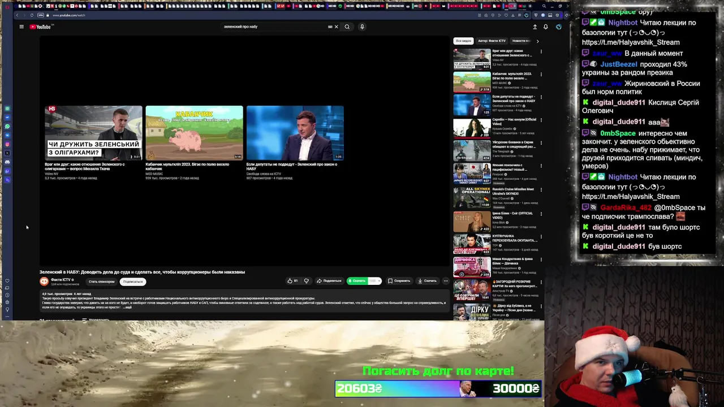Open sidebar video 'КУП'ЯНЧАНКА ПЕРЕХОВУВАЛА ОКУПАНТА'
724x407 pixels.
[495, 244]
